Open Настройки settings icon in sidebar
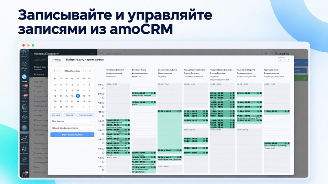Viewport: 328px width, 184px height. tap(24, 160)
